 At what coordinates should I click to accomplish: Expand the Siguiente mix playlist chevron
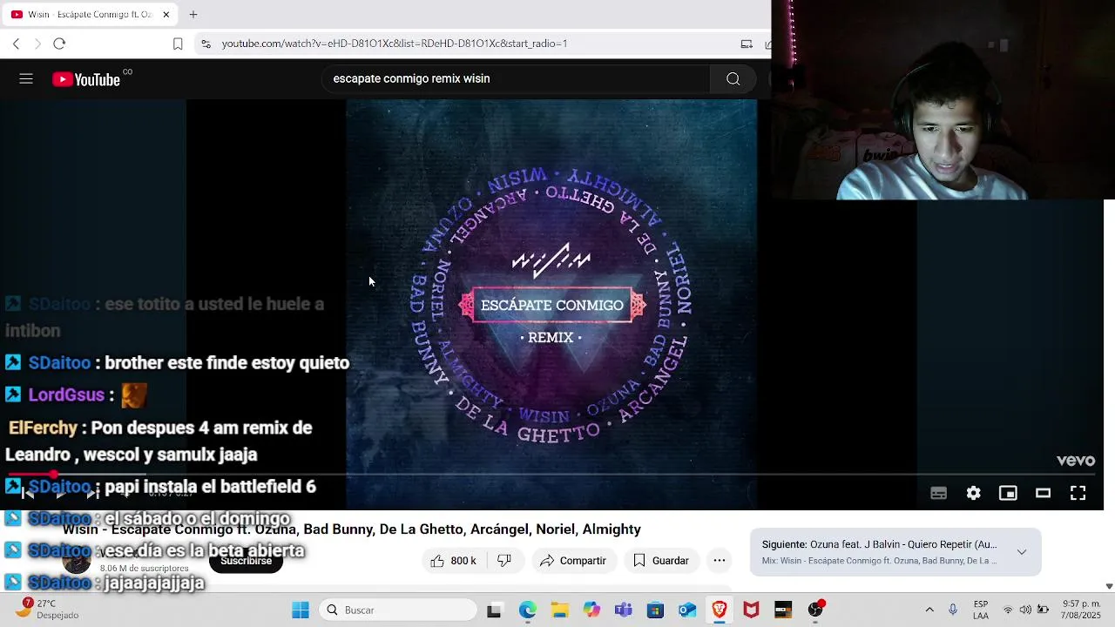pyautogui.click(x=1022, y=552)
